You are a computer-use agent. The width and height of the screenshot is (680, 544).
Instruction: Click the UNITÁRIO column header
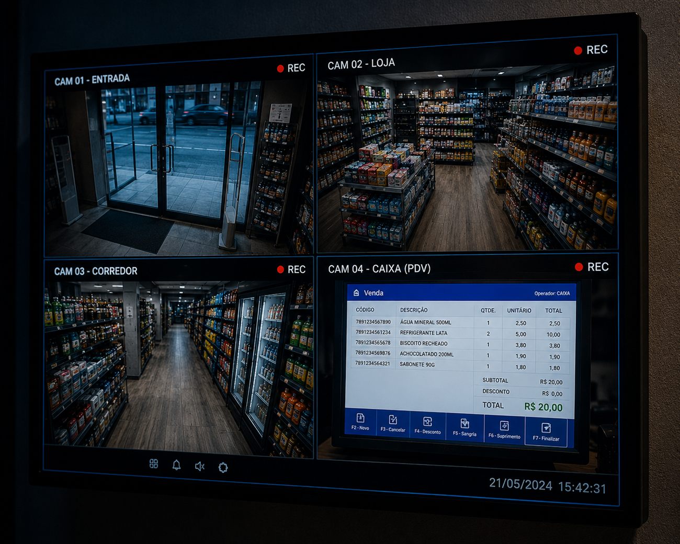519,311
